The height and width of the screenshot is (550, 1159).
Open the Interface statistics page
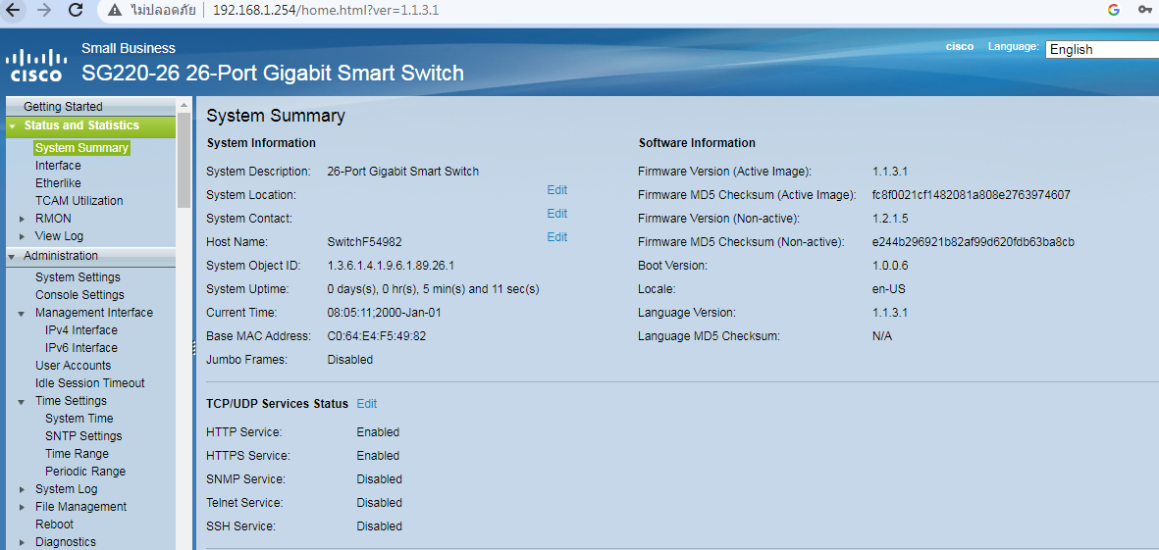click(58, 166)
